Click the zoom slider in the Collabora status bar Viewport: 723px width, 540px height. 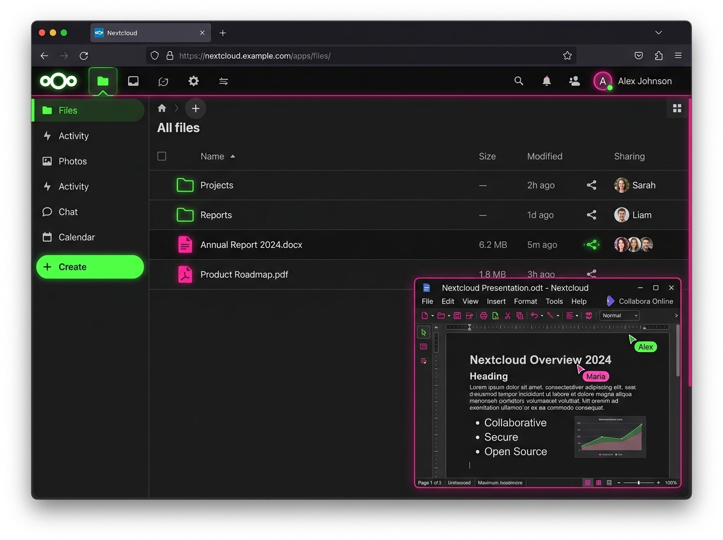[x=639, y=483]
